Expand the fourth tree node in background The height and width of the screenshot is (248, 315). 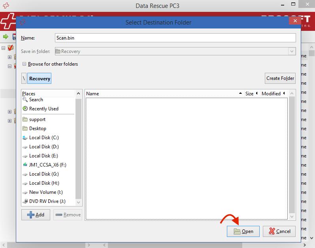9,112
